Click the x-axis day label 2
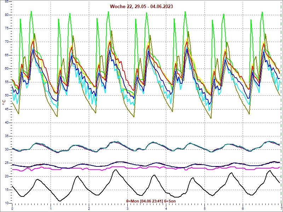This screenshot has height=212, width=283. tap(89, 209)
